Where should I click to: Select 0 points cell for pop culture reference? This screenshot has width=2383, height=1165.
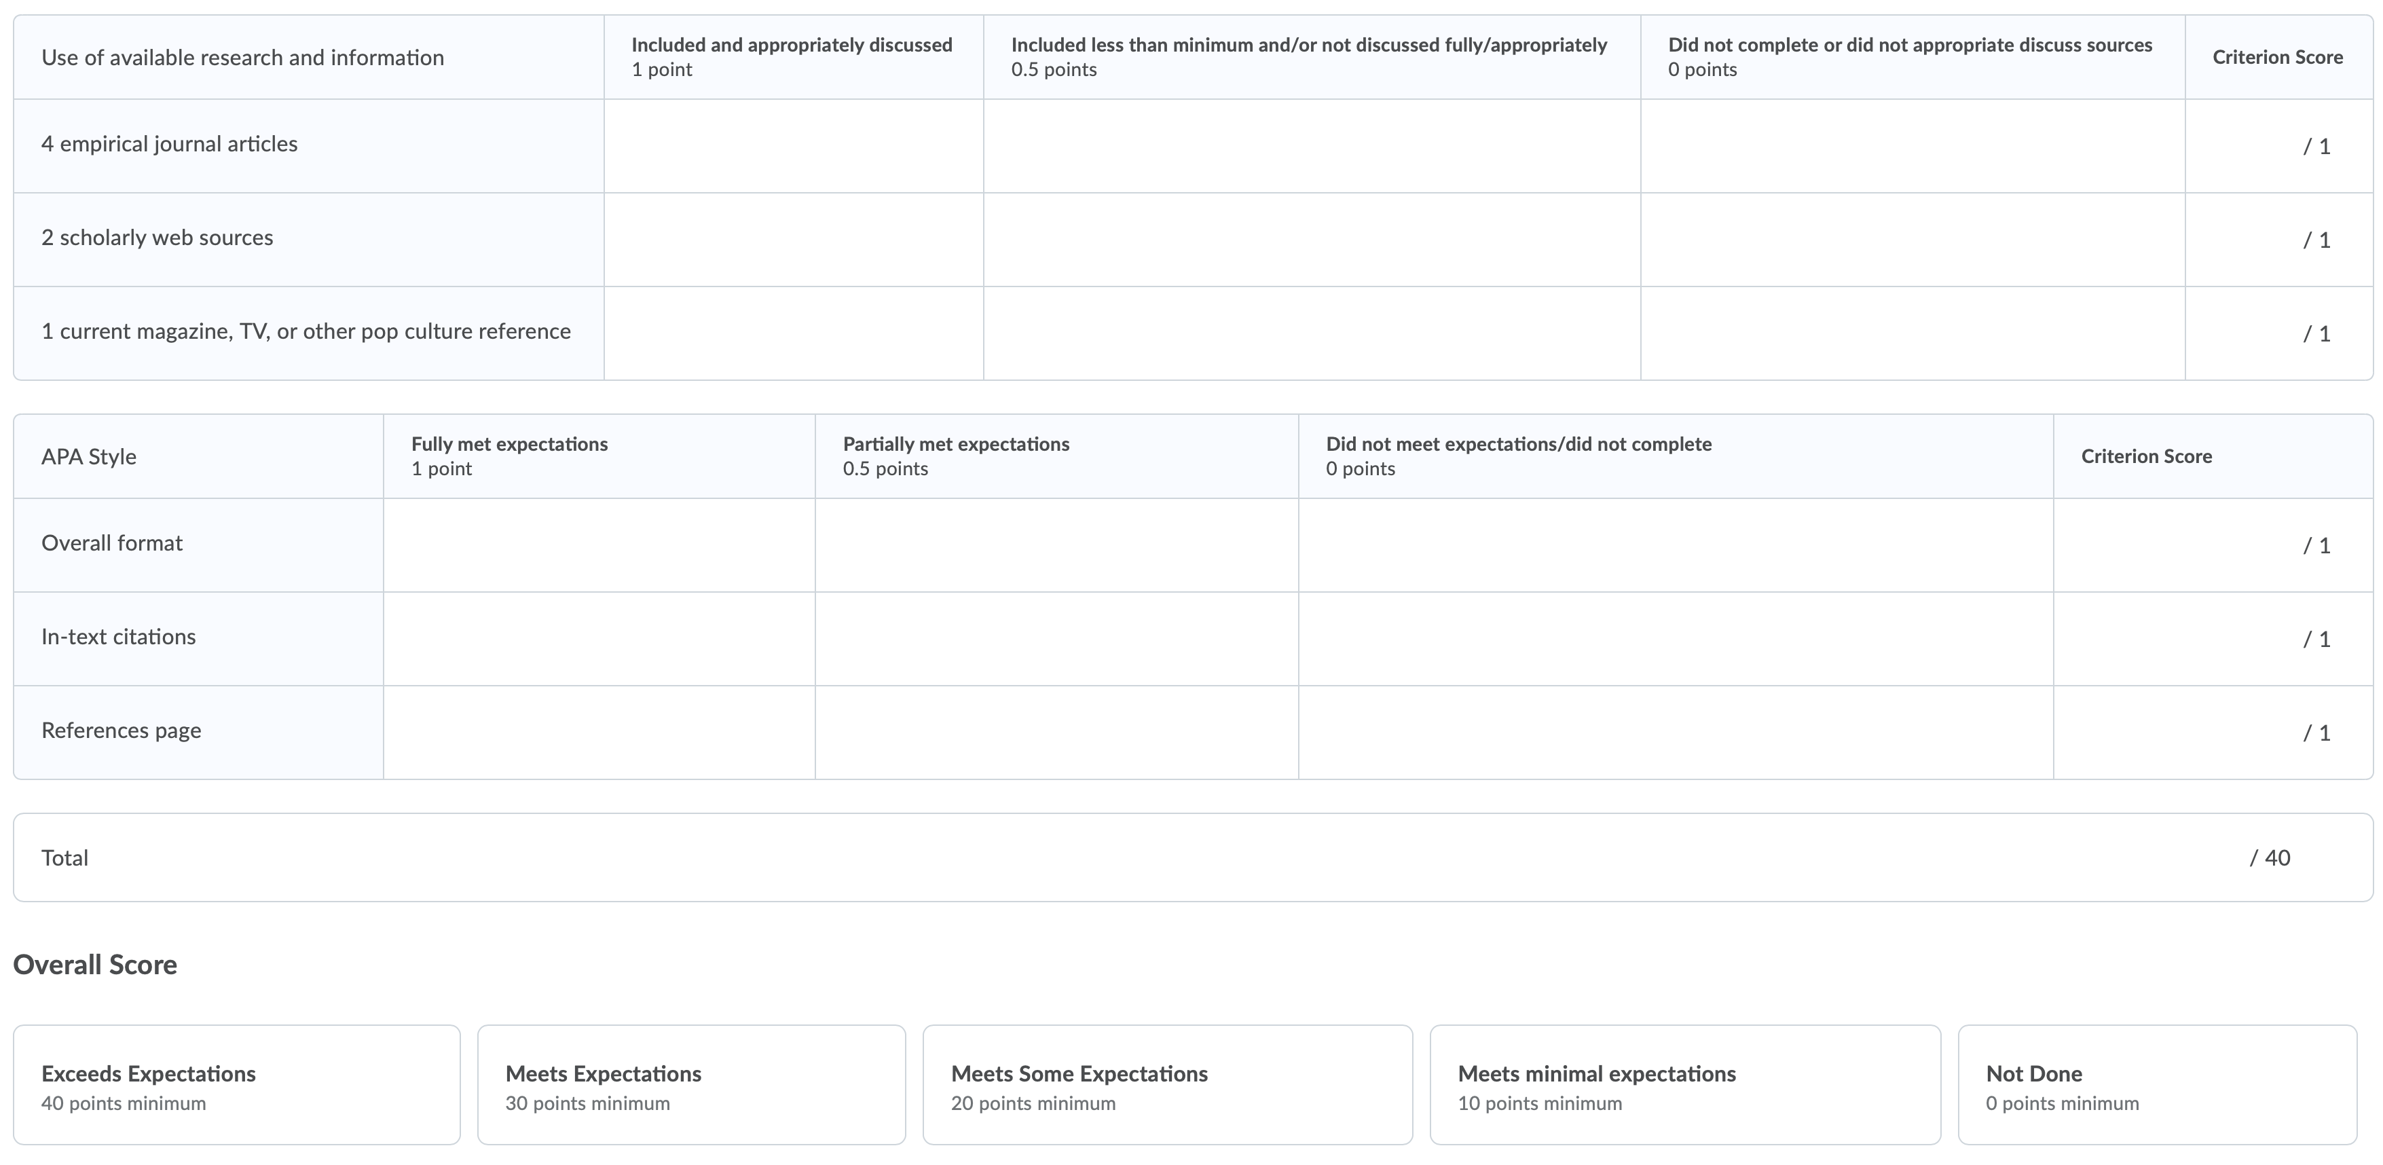[1913, 333]
